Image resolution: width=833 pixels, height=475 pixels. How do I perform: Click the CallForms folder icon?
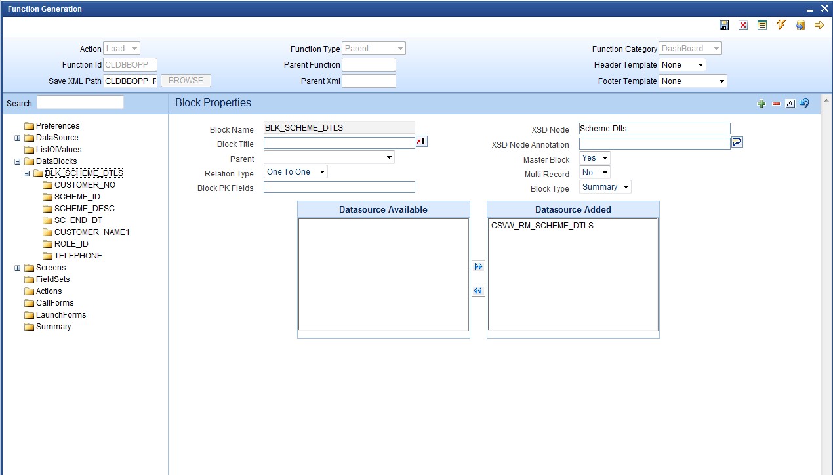pyautogui.click(x=29, y=303)
